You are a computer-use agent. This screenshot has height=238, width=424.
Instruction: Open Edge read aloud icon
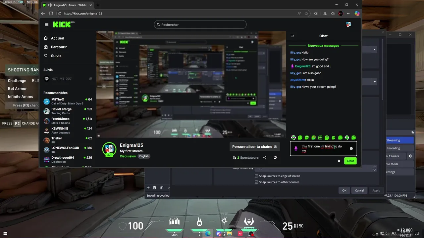click(299, 14)
